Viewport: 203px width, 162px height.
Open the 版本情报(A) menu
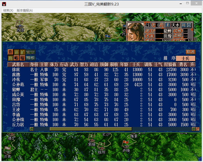point(25,10)
